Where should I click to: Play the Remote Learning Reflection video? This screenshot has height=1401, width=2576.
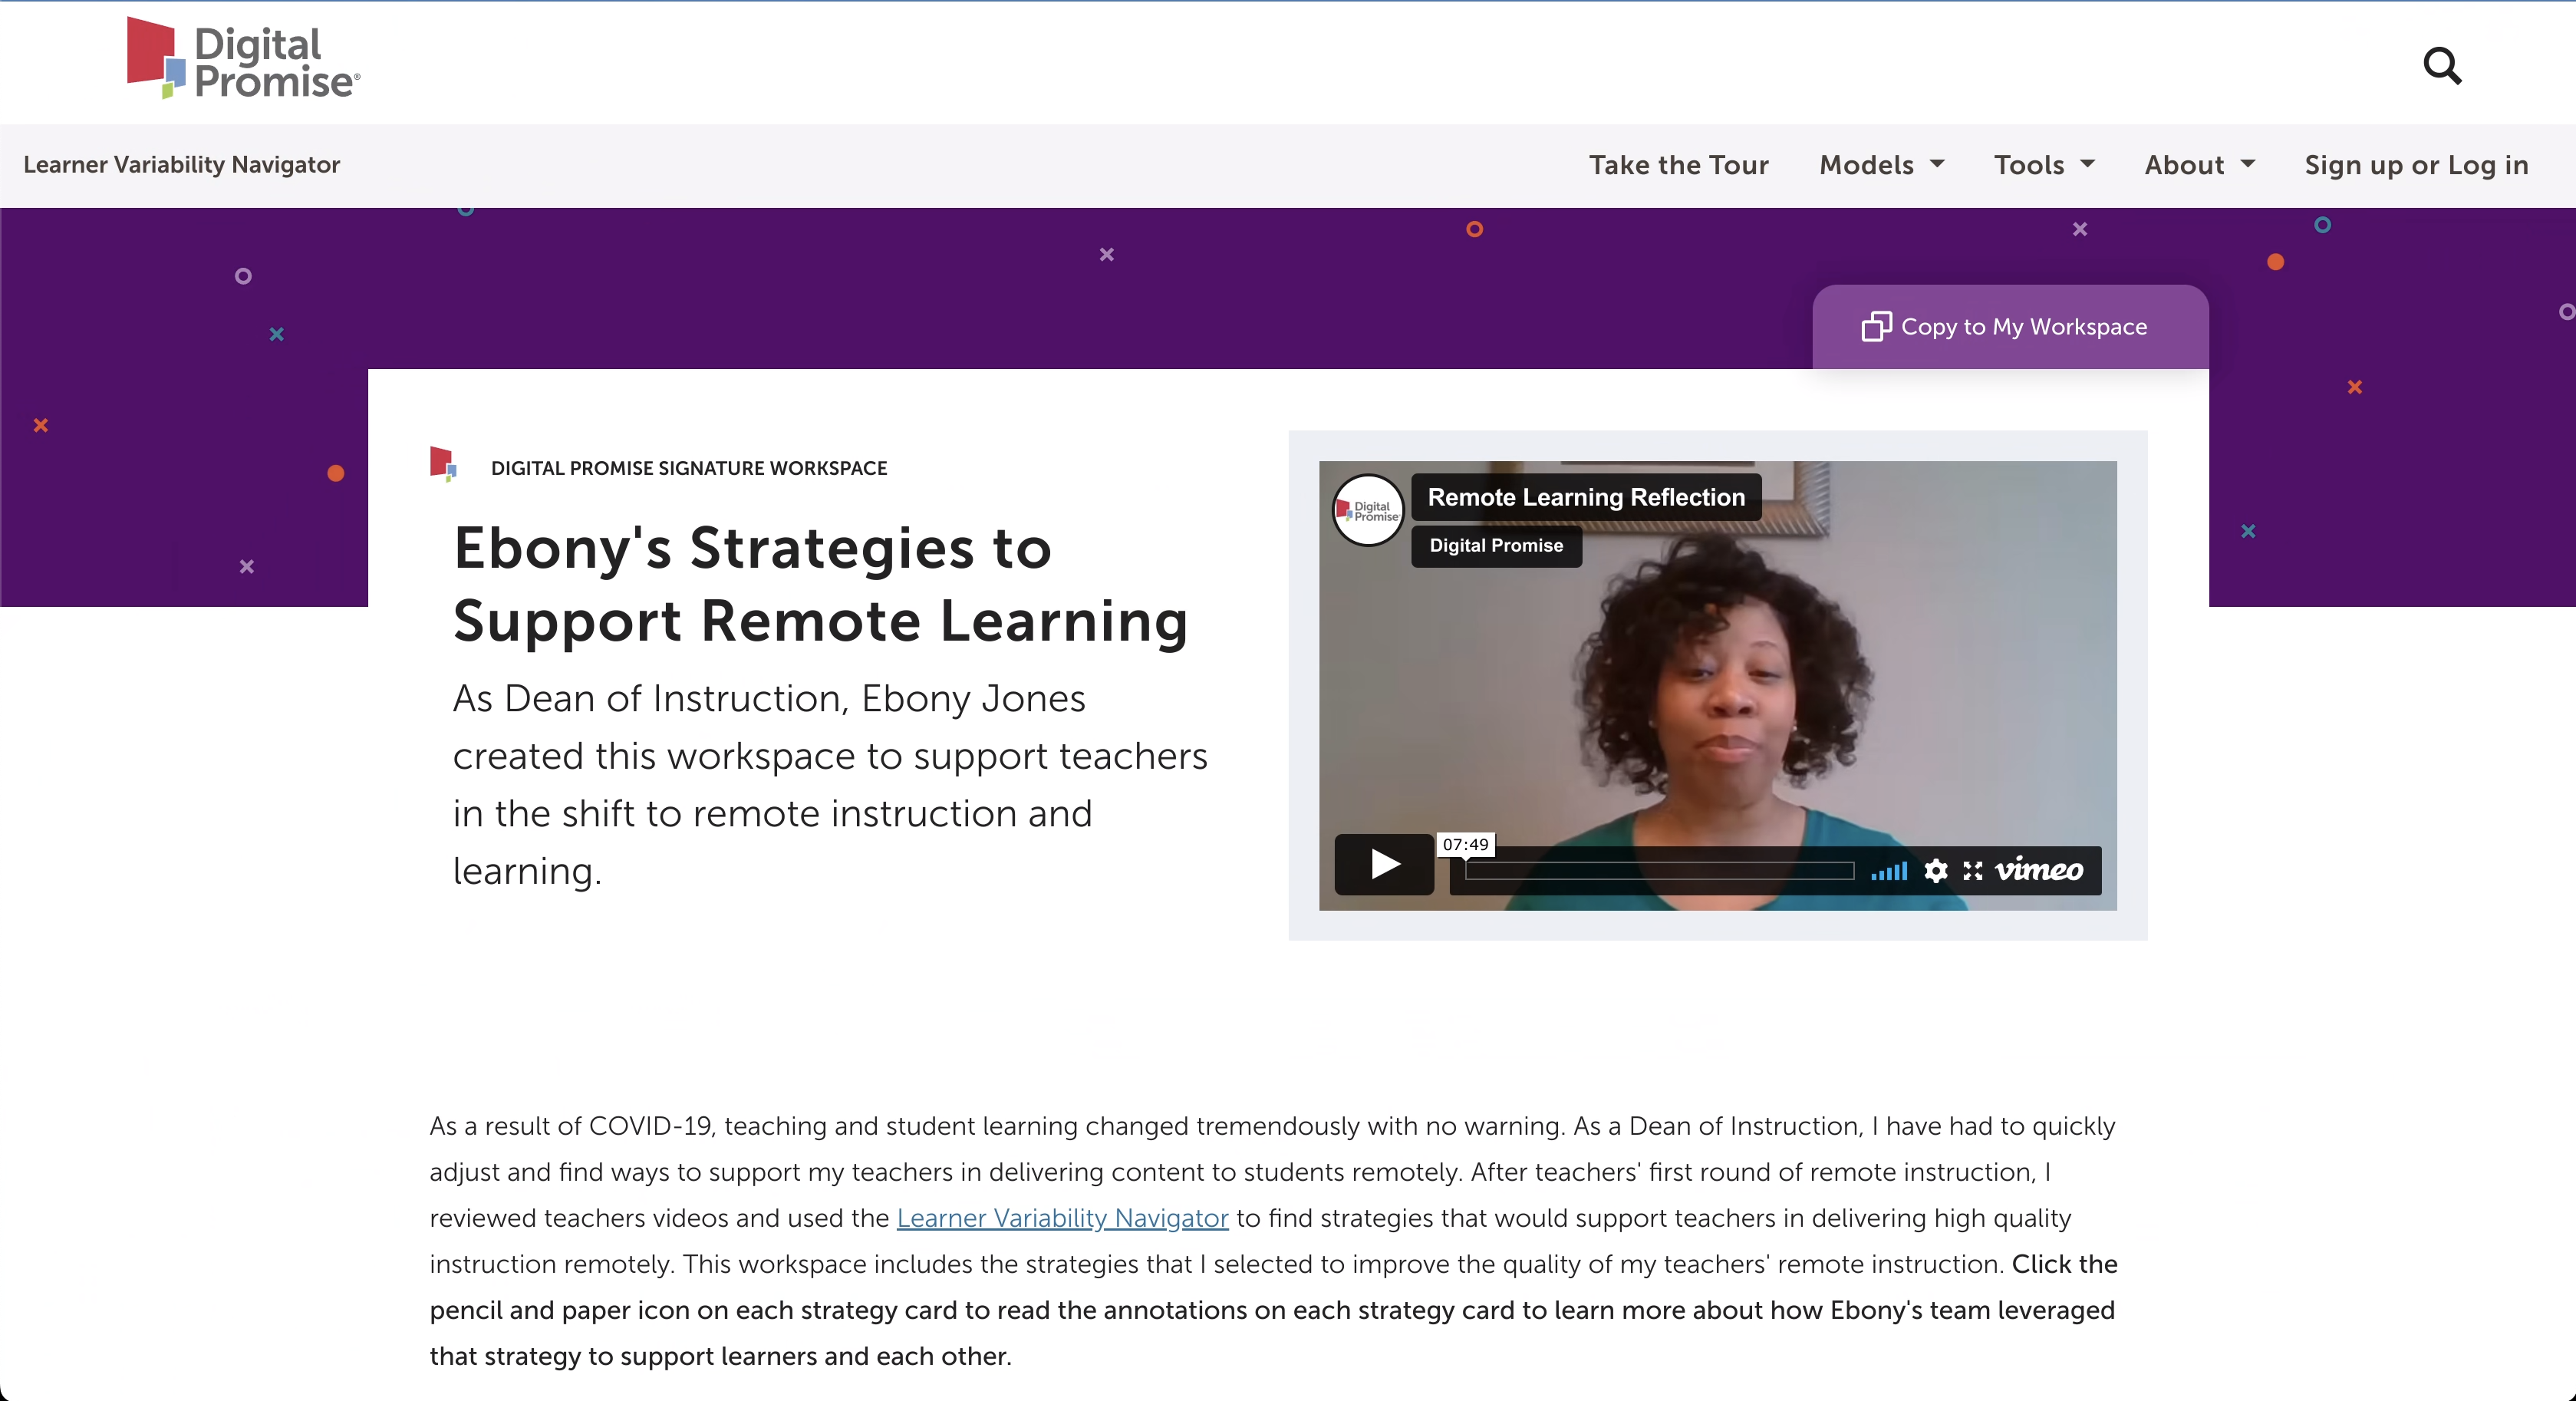point(1384,864)
